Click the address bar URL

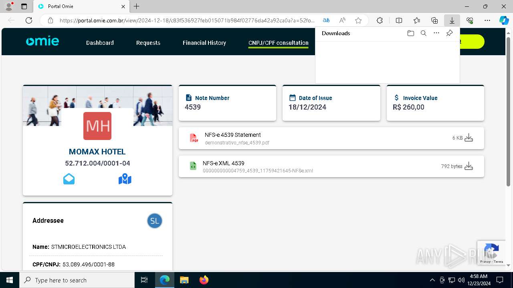[x=187, y=20]
